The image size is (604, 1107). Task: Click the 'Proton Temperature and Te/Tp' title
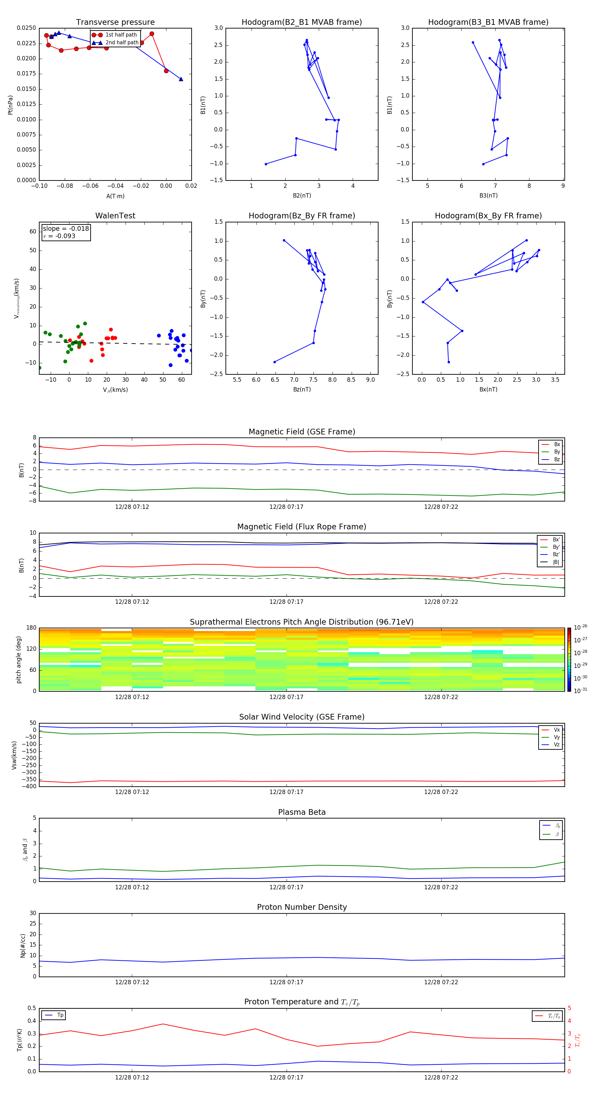302,1002
